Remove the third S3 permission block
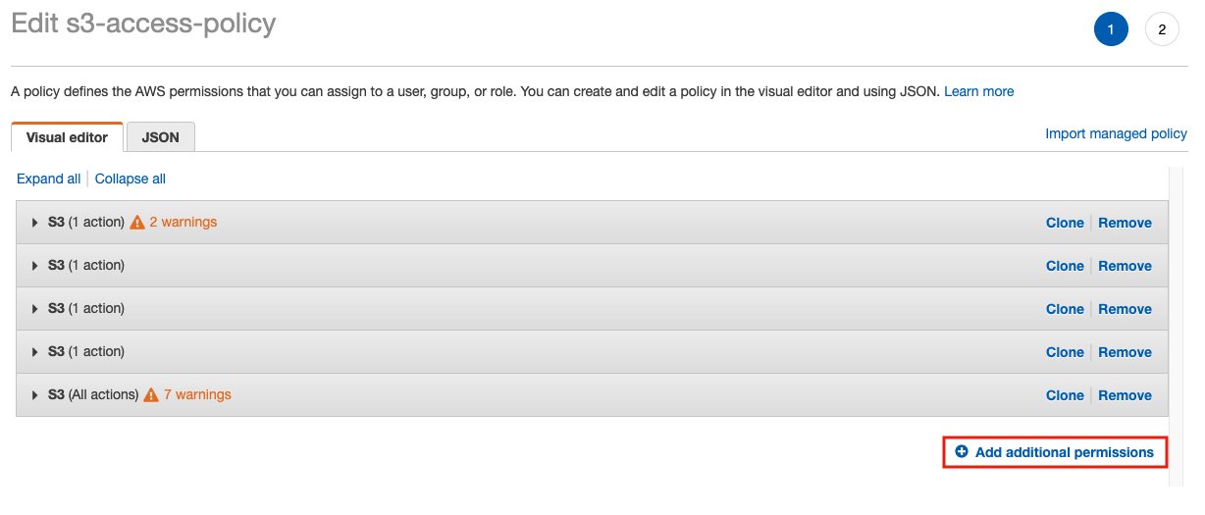1205x515 pixels. click(x=1125, y=309)
